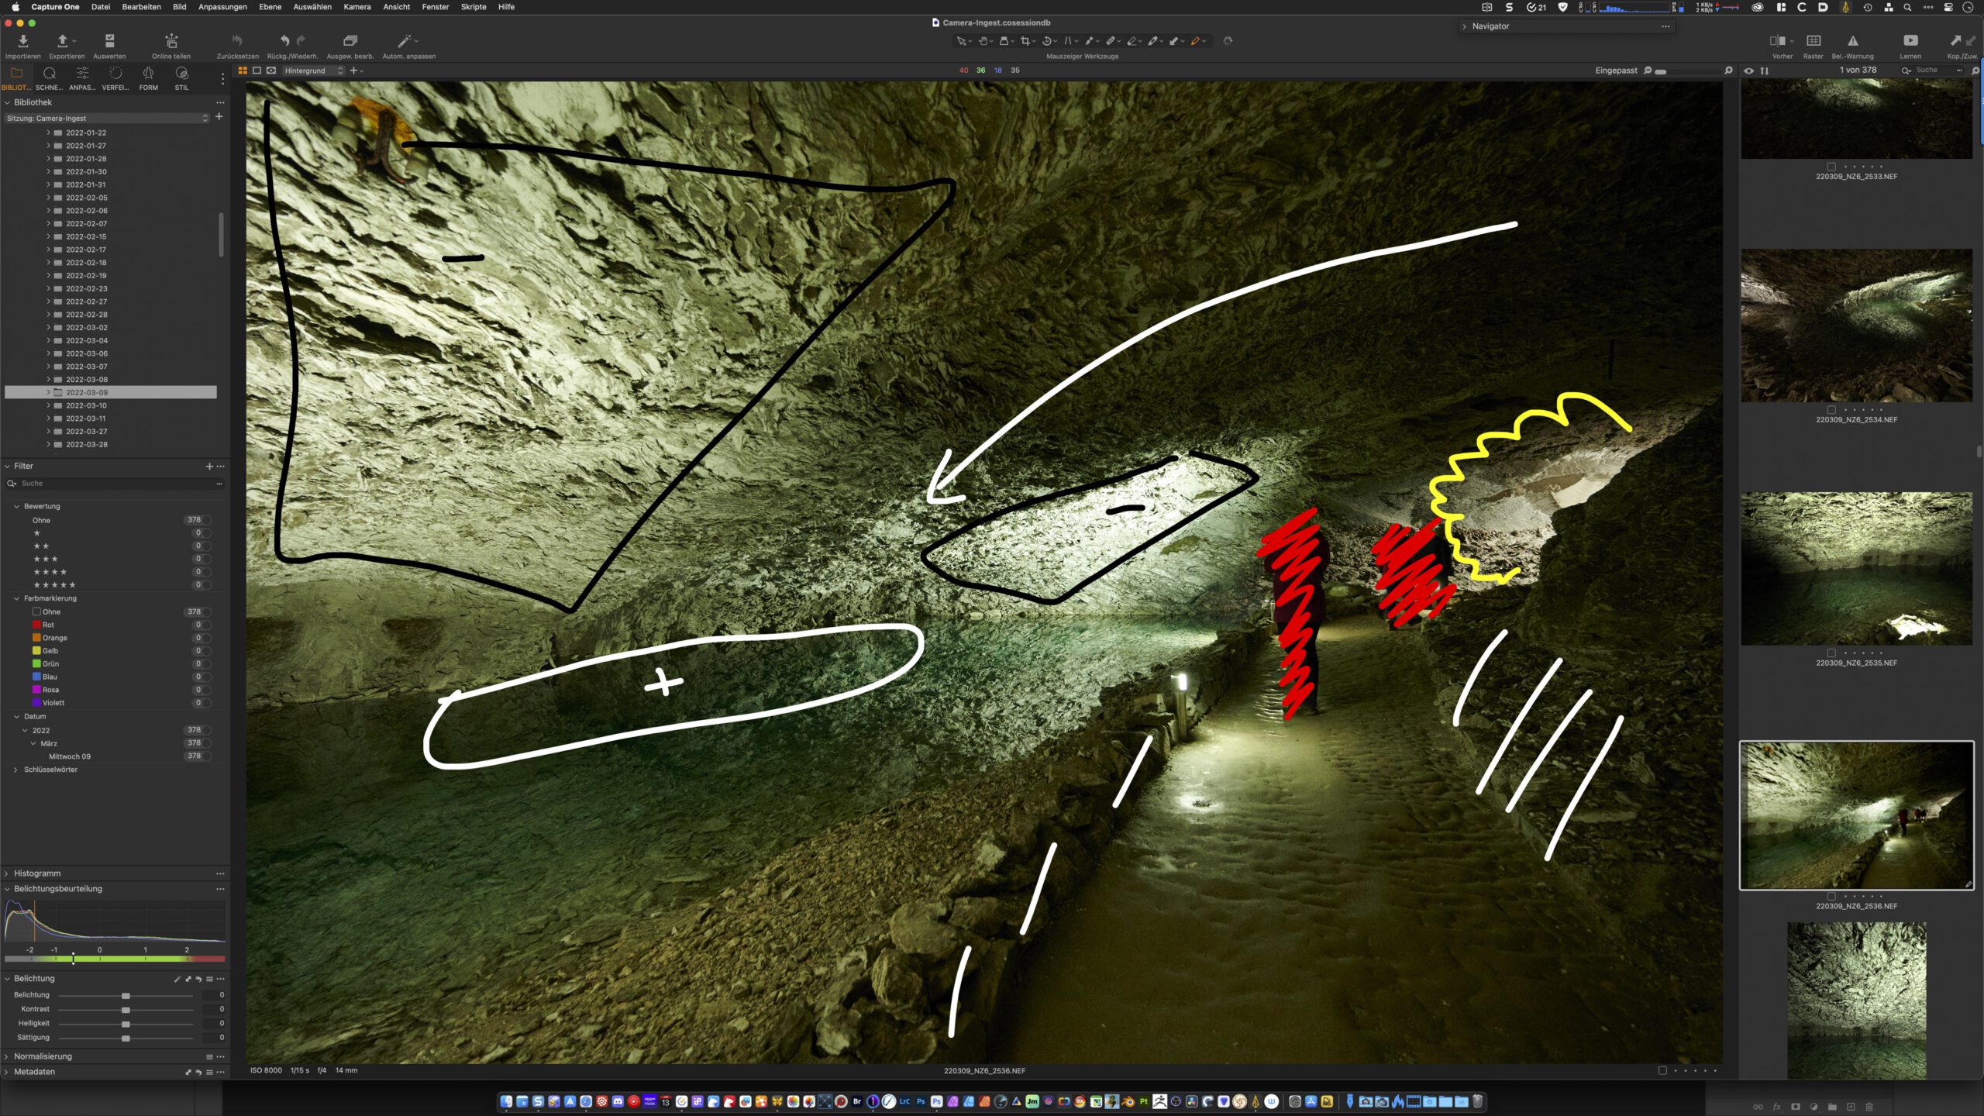
Task: Open the Hintergrund layer dropdown
Action: point(313,71)
